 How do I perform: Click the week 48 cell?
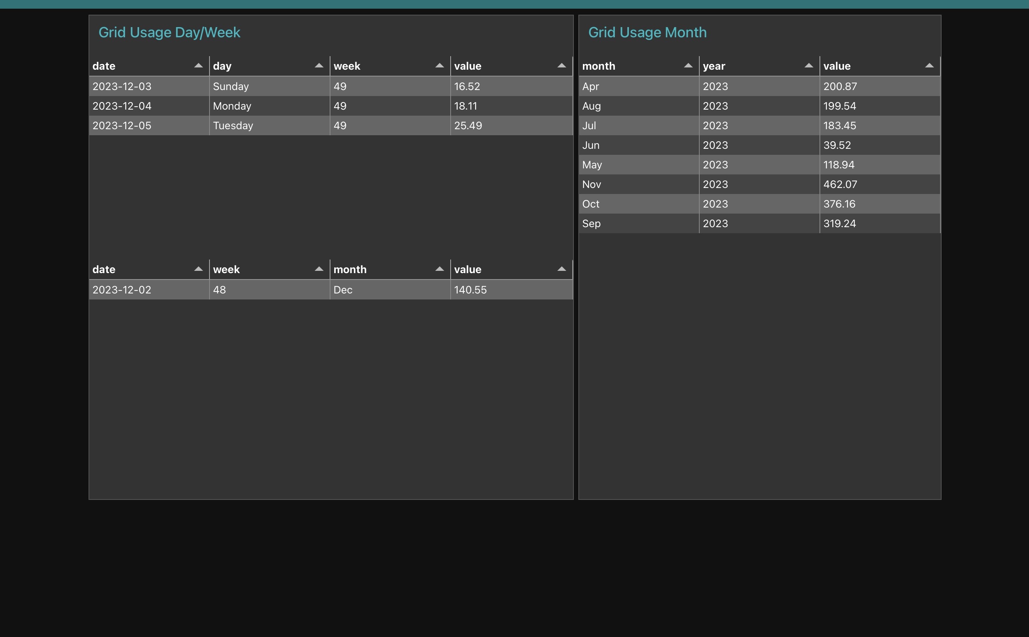tap(270, 290)
